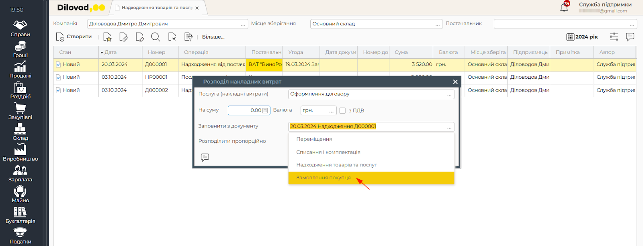Click the search magnifier toolbar icon
This screenshot has width=643, height=246.
tap(156, 37)
